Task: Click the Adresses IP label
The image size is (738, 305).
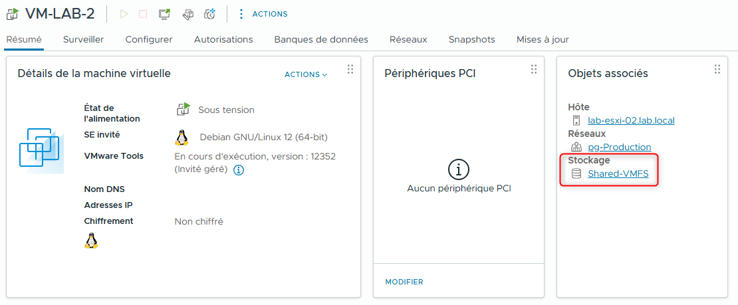Action: [x=108, y=205]
